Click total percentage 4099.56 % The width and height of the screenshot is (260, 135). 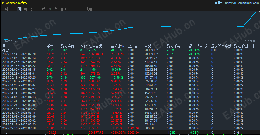pos(118,132)
